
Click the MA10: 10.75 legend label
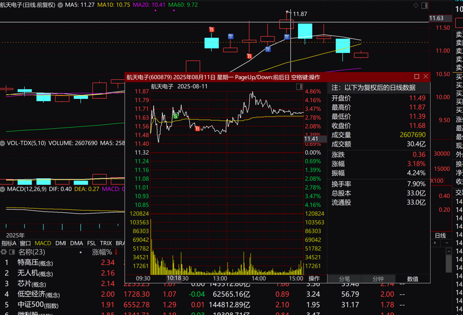[114, 5]
